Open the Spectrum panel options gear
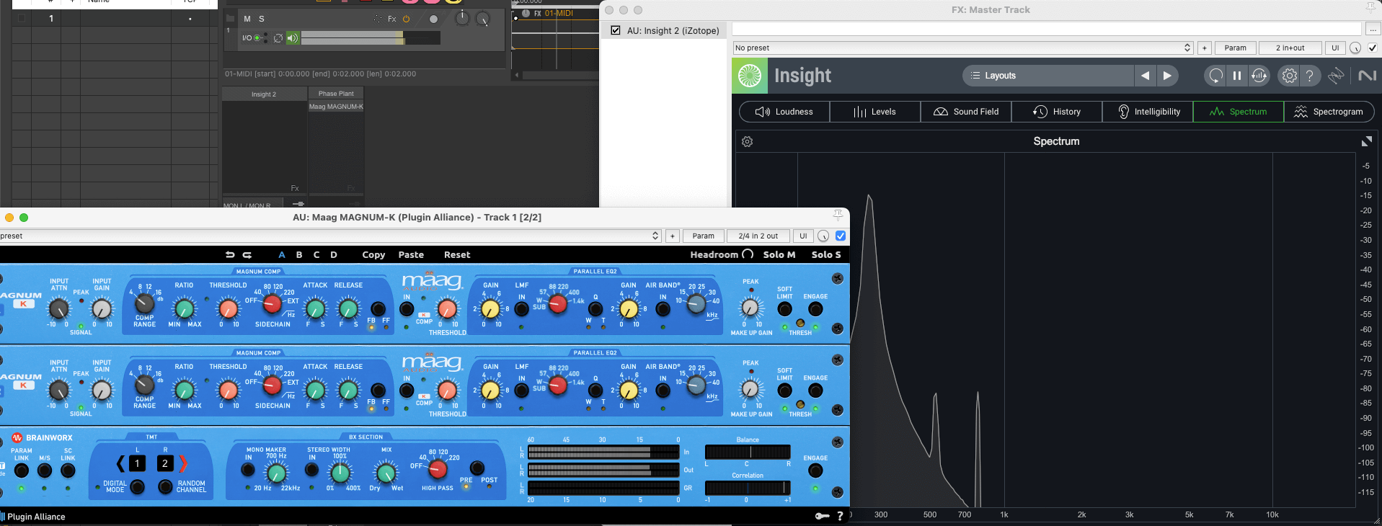Image resolution: width=1382 pixels, height=526 pixels. [x=748, y=142]
